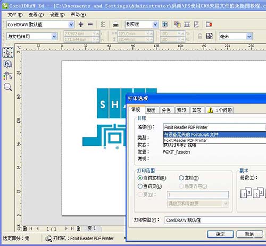Toggle the color separations icon
Viewport: 266px width, 246px height.
[178, 24]
